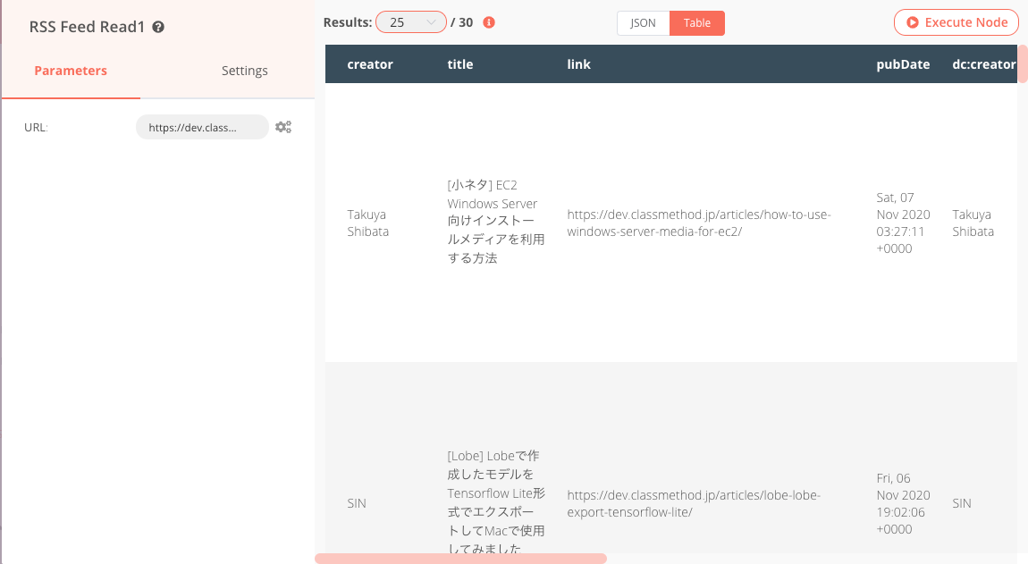This screenshot has height=564, width=1028.
Task: Click the URL: parameter label
Action: pos(36,127)
